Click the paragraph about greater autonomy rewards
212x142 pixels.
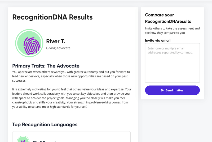coord(71,76)
